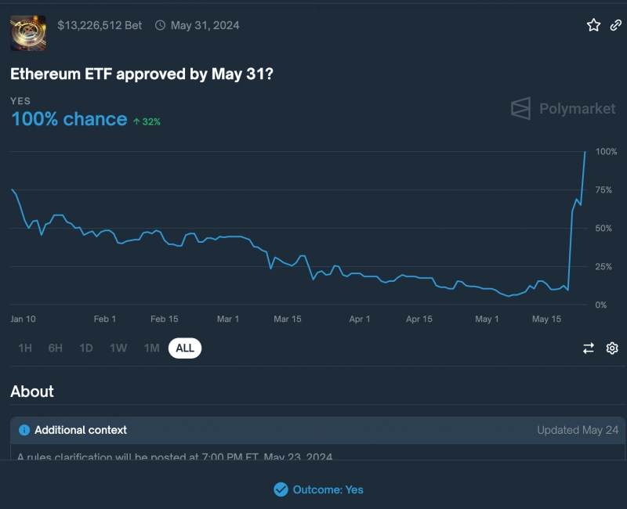Switch chart to 1W range
Image resolution: width=627 pixels, height=509 pixels.
tap(118, 348)
